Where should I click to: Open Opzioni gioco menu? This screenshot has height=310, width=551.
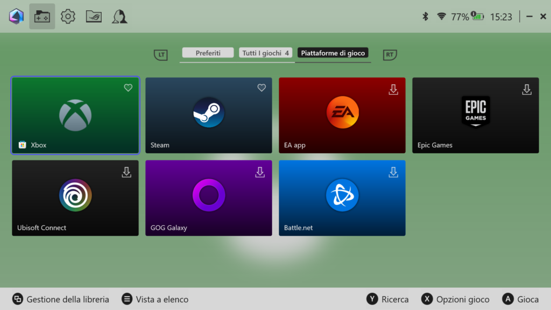click(456, 299)
